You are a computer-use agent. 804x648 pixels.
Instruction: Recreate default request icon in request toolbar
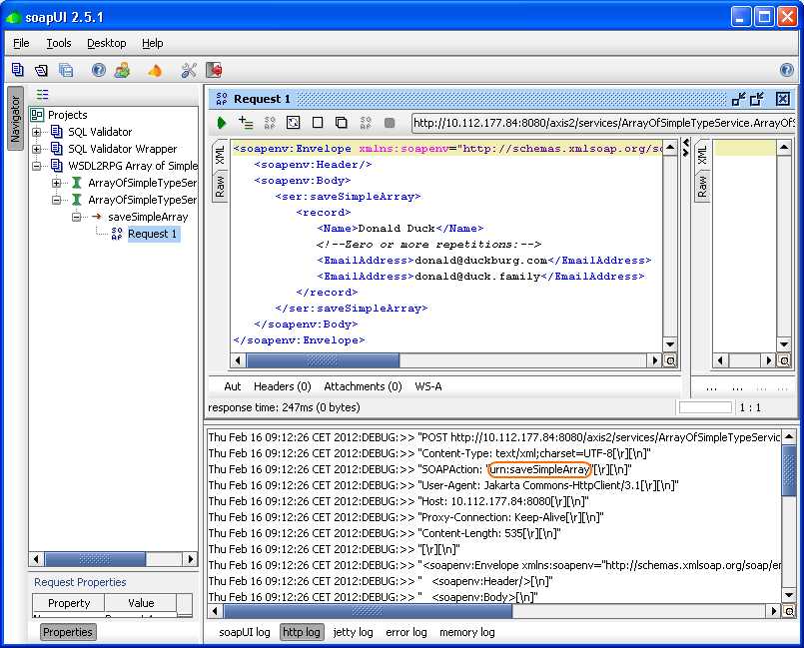pyautogui.click(x=293, y=123)
